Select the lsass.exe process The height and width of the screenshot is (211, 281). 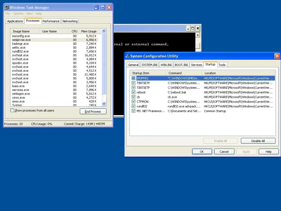click(55, 86)
